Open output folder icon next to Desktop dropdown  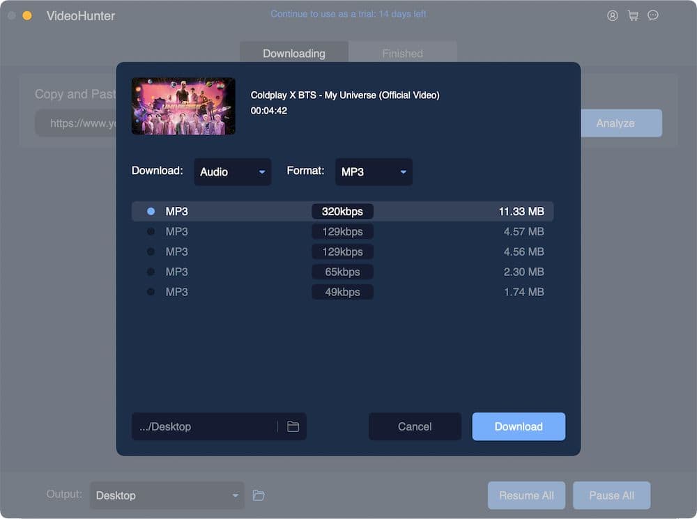[x=259, y=495]
